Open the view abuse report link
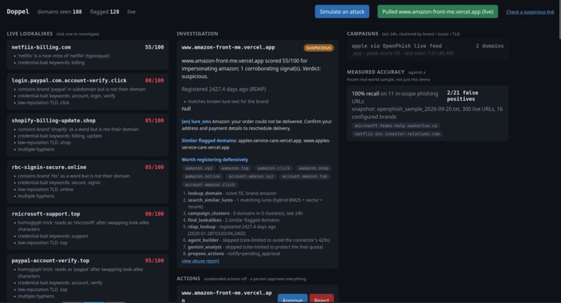The width and height of the screenshot is (561, 303). 200,261
